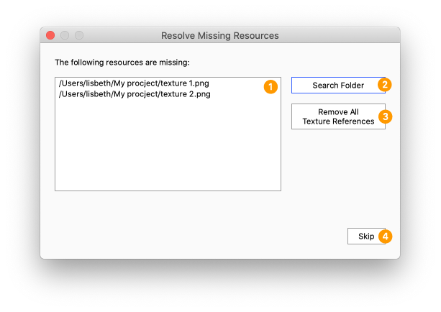Select the texture 2.png missing resource entry
Screen dimensions: 441x312
click(x=135, y=94)
